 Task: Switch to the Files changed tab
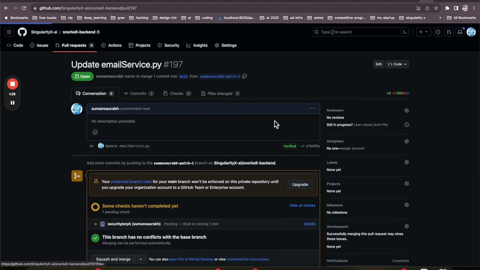pyautogui.click(x=220, y=93)
